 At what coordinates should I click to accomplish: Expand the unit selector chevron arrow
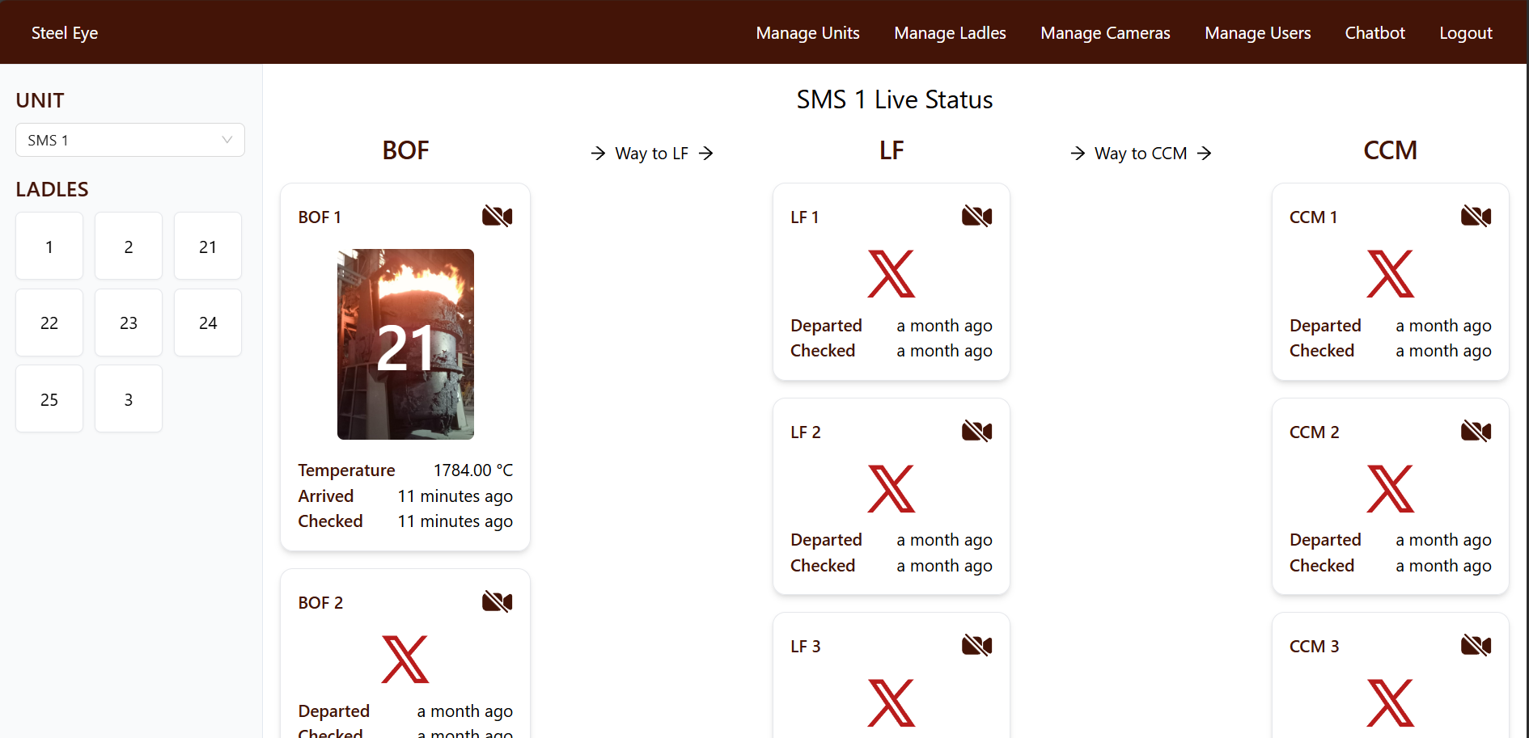pyautogui.click(x=227, y=140)
